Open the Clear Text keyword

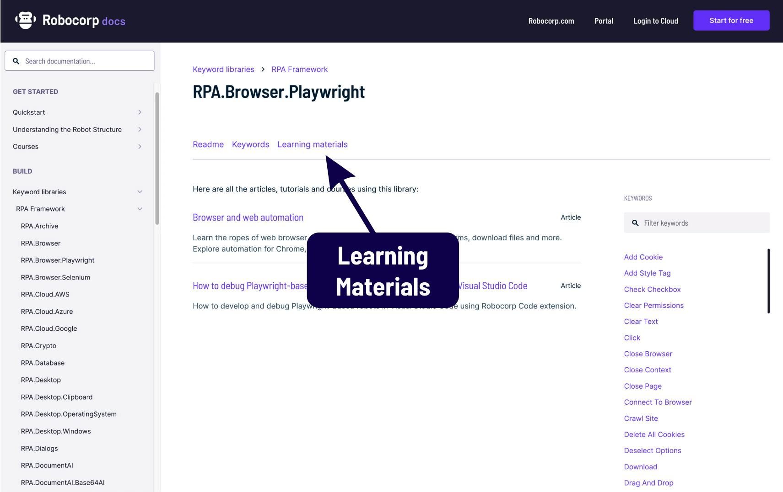(x=641, y=322)
